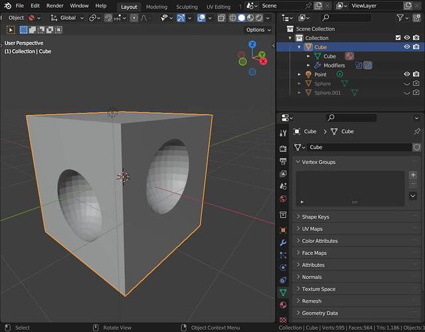Open the Texture properties tab
Image resolution: width=425 pixels, height=332 pixels.
click(x=283, y=320)
